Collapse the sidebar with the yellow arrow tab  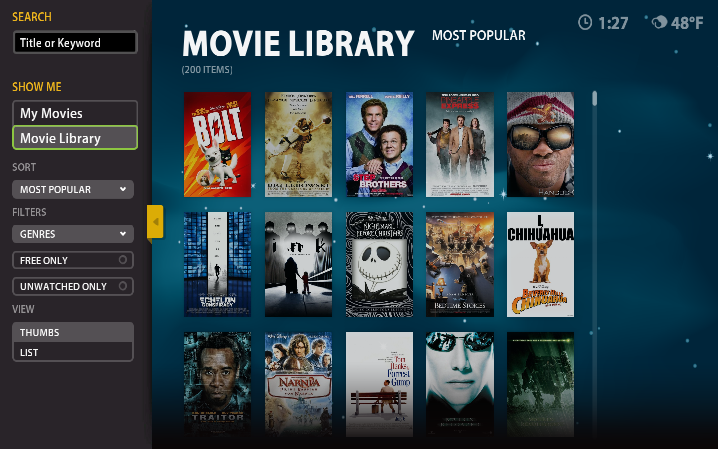tap(155, 222)
